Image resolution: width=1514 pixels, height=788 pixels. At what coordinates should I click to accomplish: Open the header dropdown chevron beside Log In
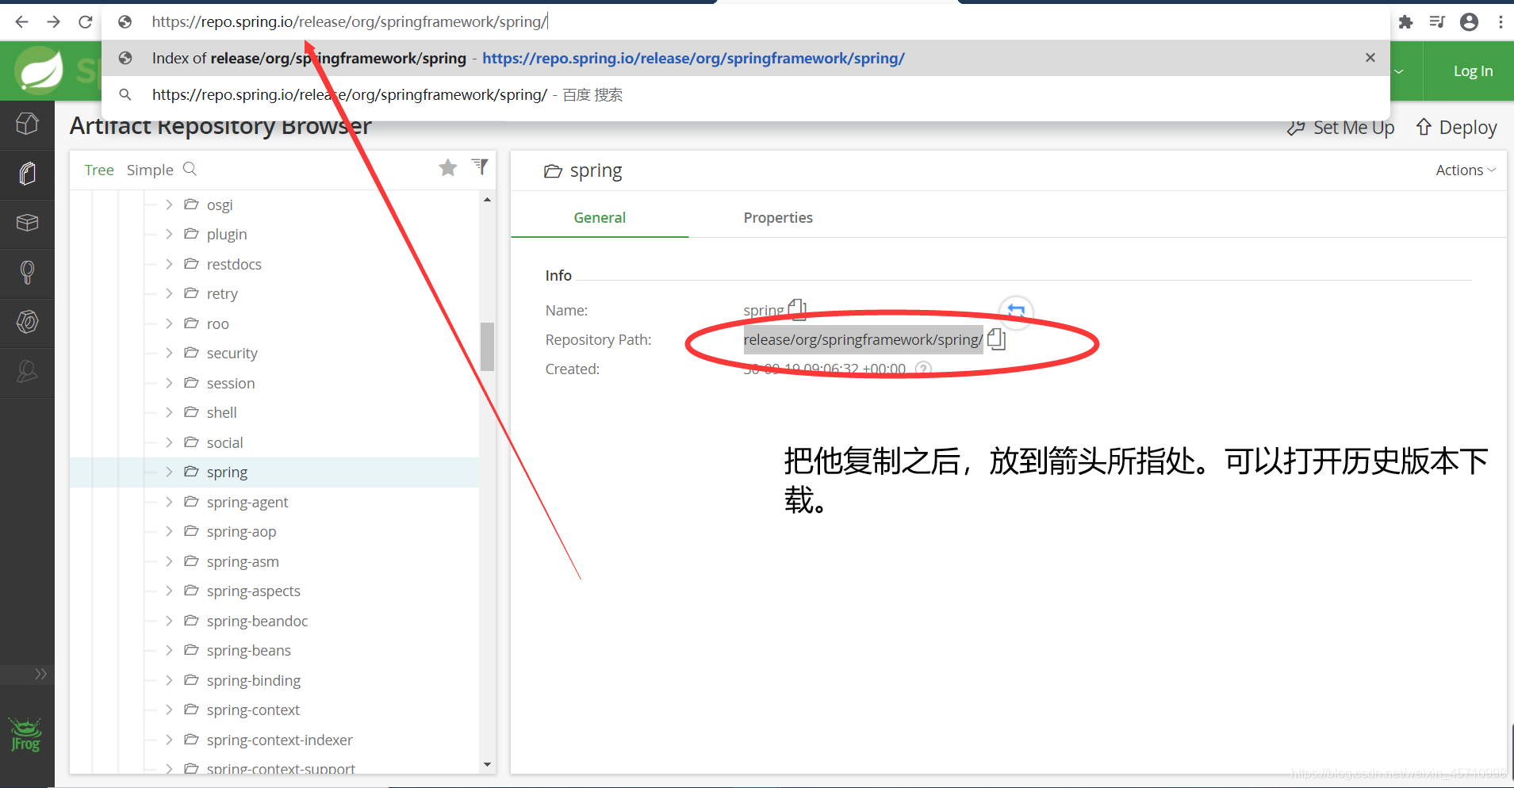(x=1399, y=71)
